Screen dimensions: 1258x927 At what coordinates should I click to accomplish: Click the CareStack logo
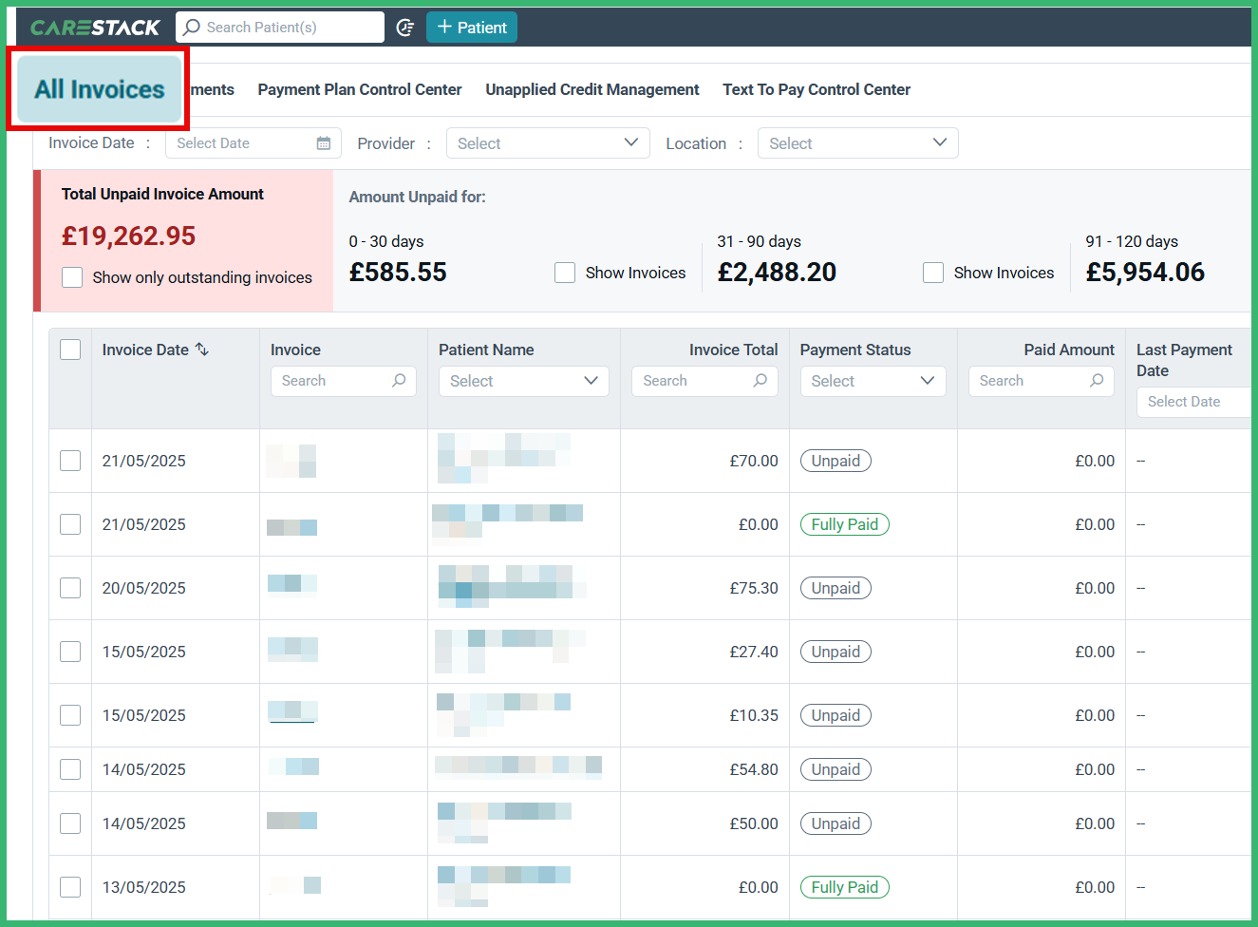[95, 27]
